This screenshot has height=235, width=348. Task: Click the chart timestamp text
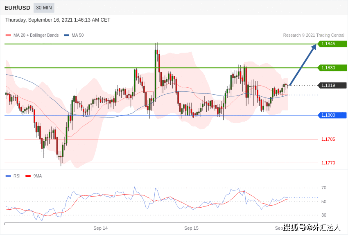[x=58, y=20]
